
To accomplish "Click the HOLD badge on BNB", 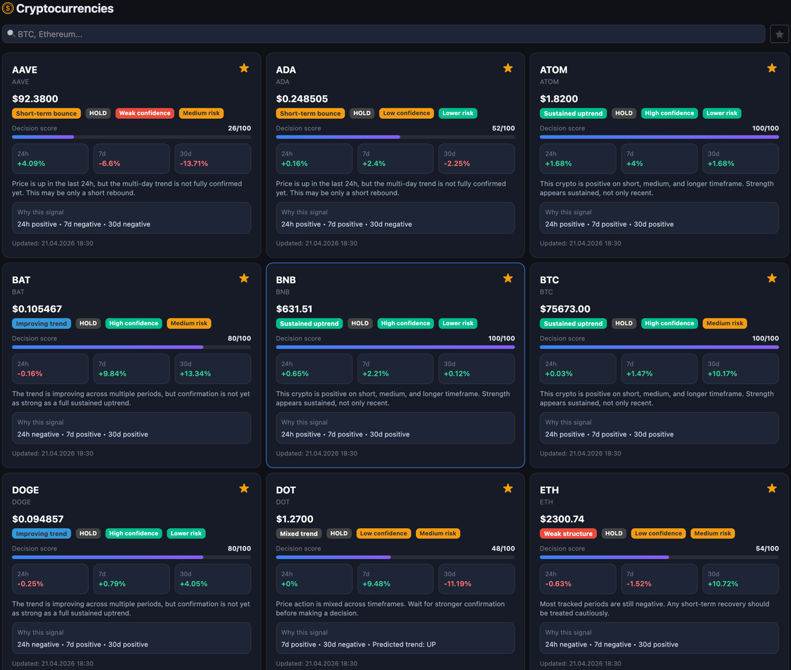I will (x=360, y=323).
